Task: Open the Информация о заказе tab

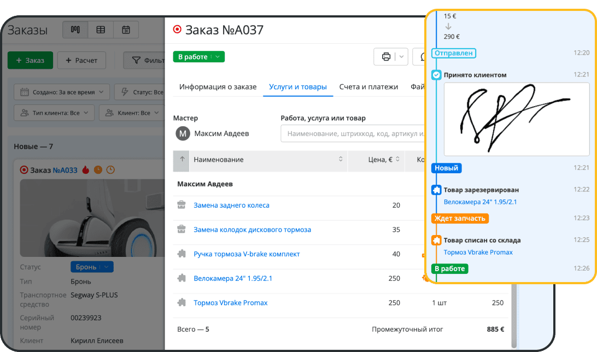Action: (x=216, y=86)
